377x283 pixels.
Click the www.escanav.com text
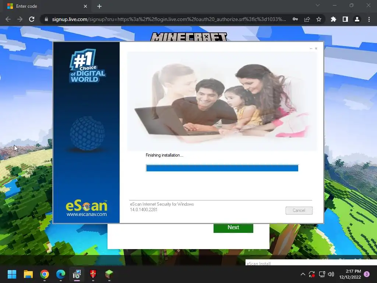(87, 214)
